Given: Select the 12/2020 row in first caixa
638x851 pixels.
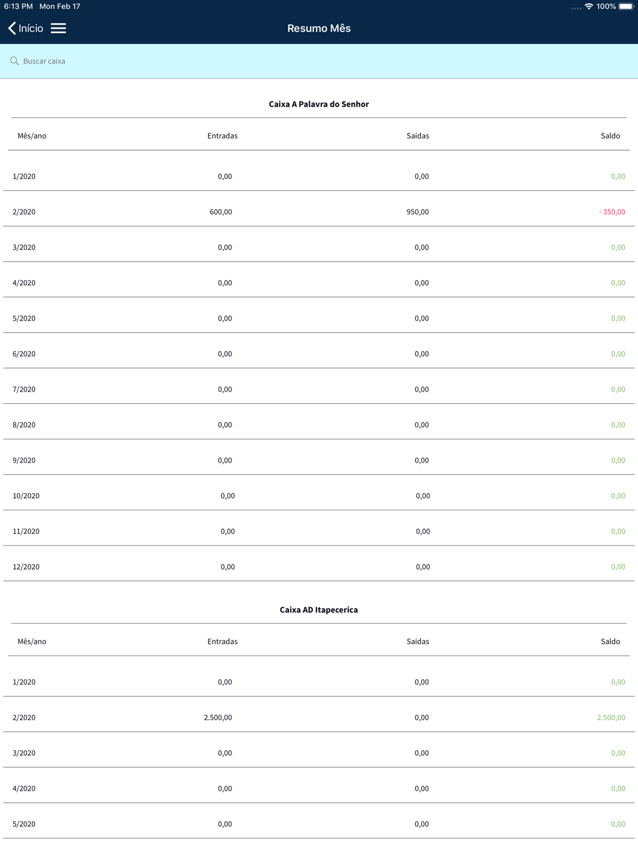Looking at the screenshot, I should coord(319,566).
